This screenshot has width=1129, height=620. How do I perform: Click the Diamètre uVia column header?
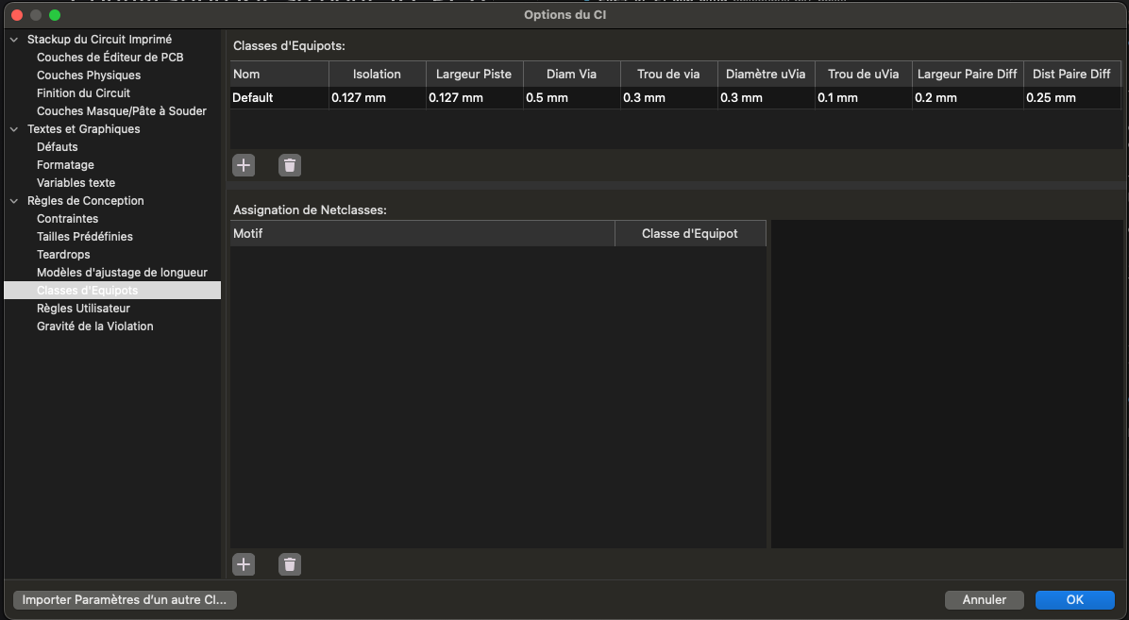(x=767, y=75)
